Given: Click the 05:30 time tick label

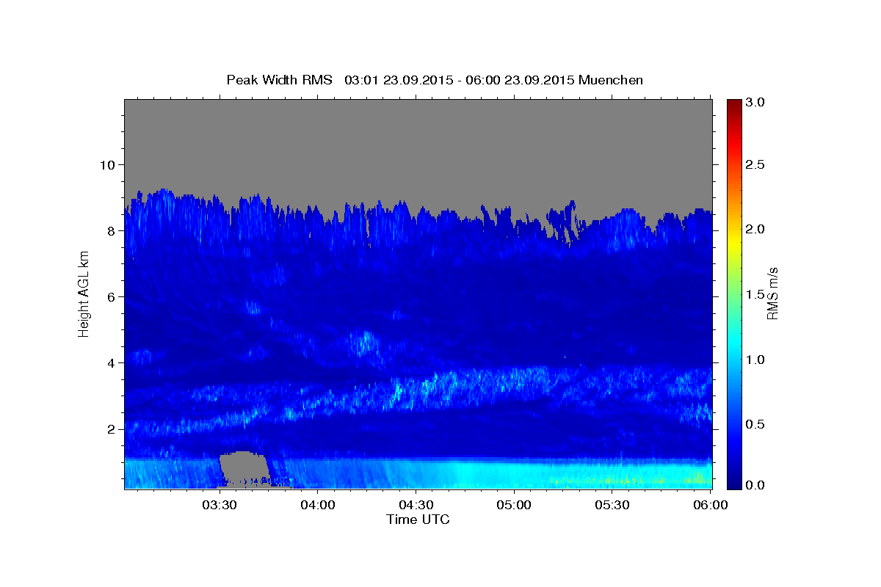Looking at the screenshot, I should (x=612, y=506).
